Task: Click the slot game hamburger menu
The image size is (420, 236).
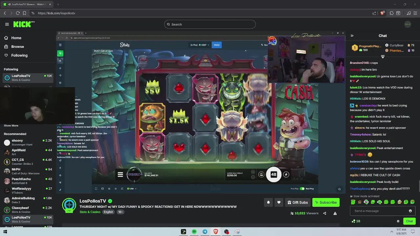Action: pos(120,175)
